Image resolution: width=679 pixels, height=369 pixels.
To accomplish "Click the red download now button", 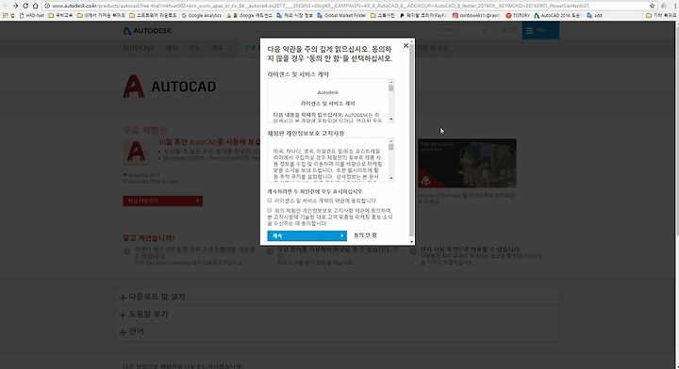I will pos(162,201).
